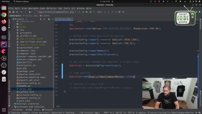Select Dockerfile in project tree
The image size is (202, 114).
25,62
